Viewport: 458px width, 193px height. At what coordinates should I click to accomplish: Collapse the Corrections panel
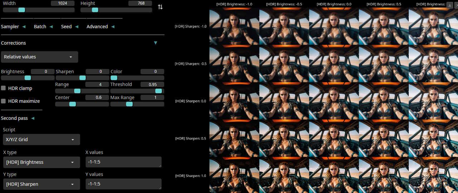point(155,43)
